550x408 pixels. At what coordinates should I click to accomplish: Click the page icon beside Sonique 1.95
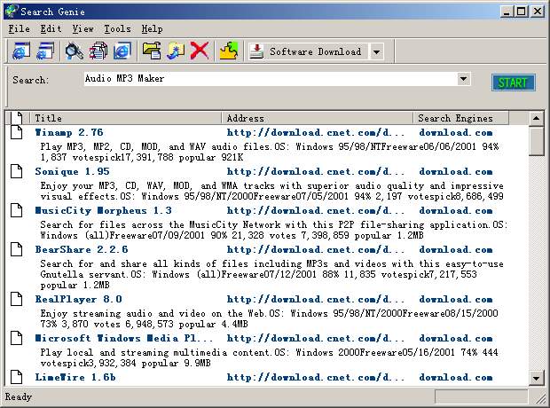click(x=16, y=171)
